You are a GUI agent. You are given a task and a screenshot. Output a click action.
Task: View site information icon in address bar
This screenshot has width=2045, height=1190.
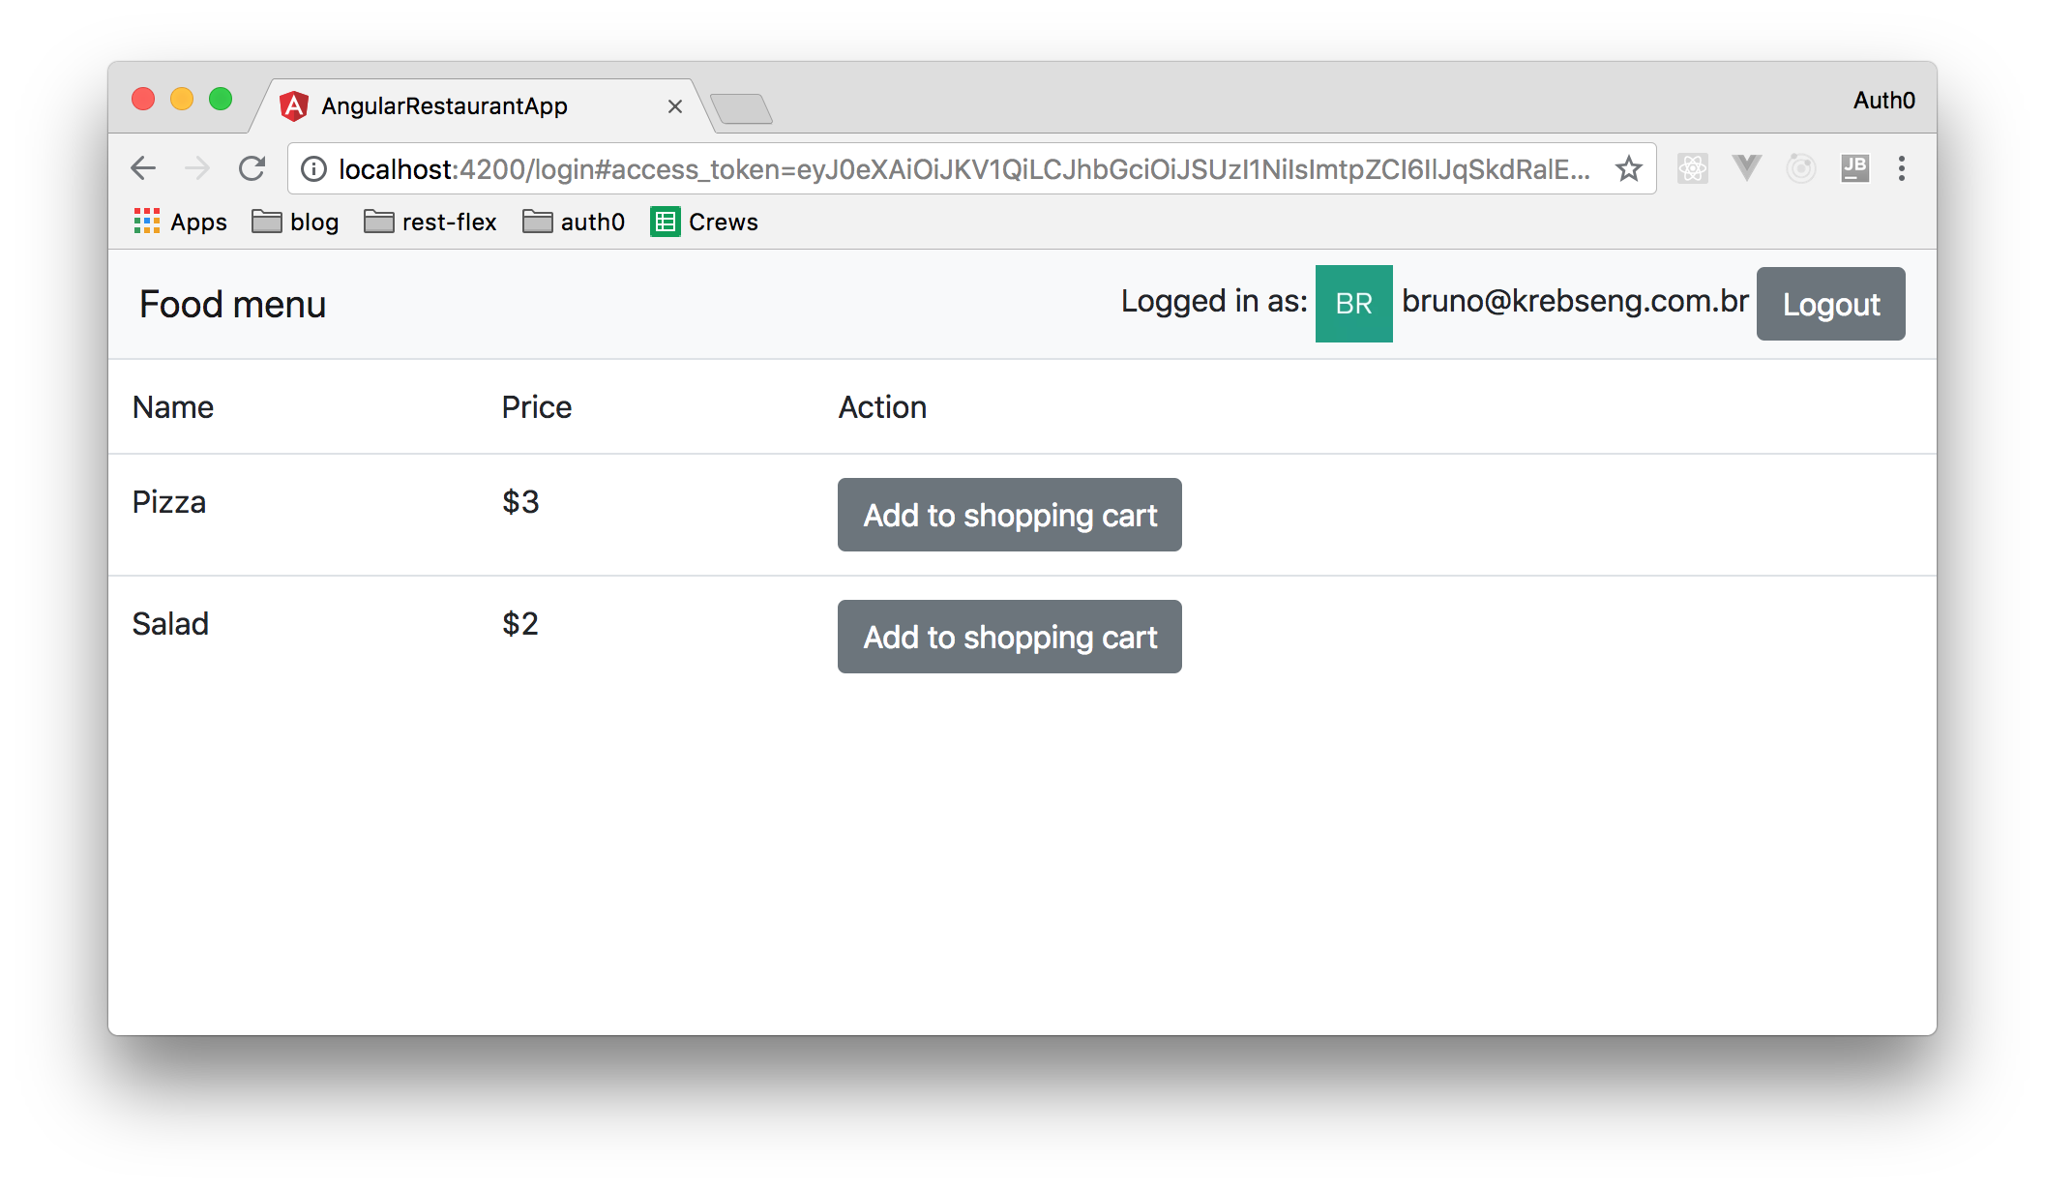(313, 169)
